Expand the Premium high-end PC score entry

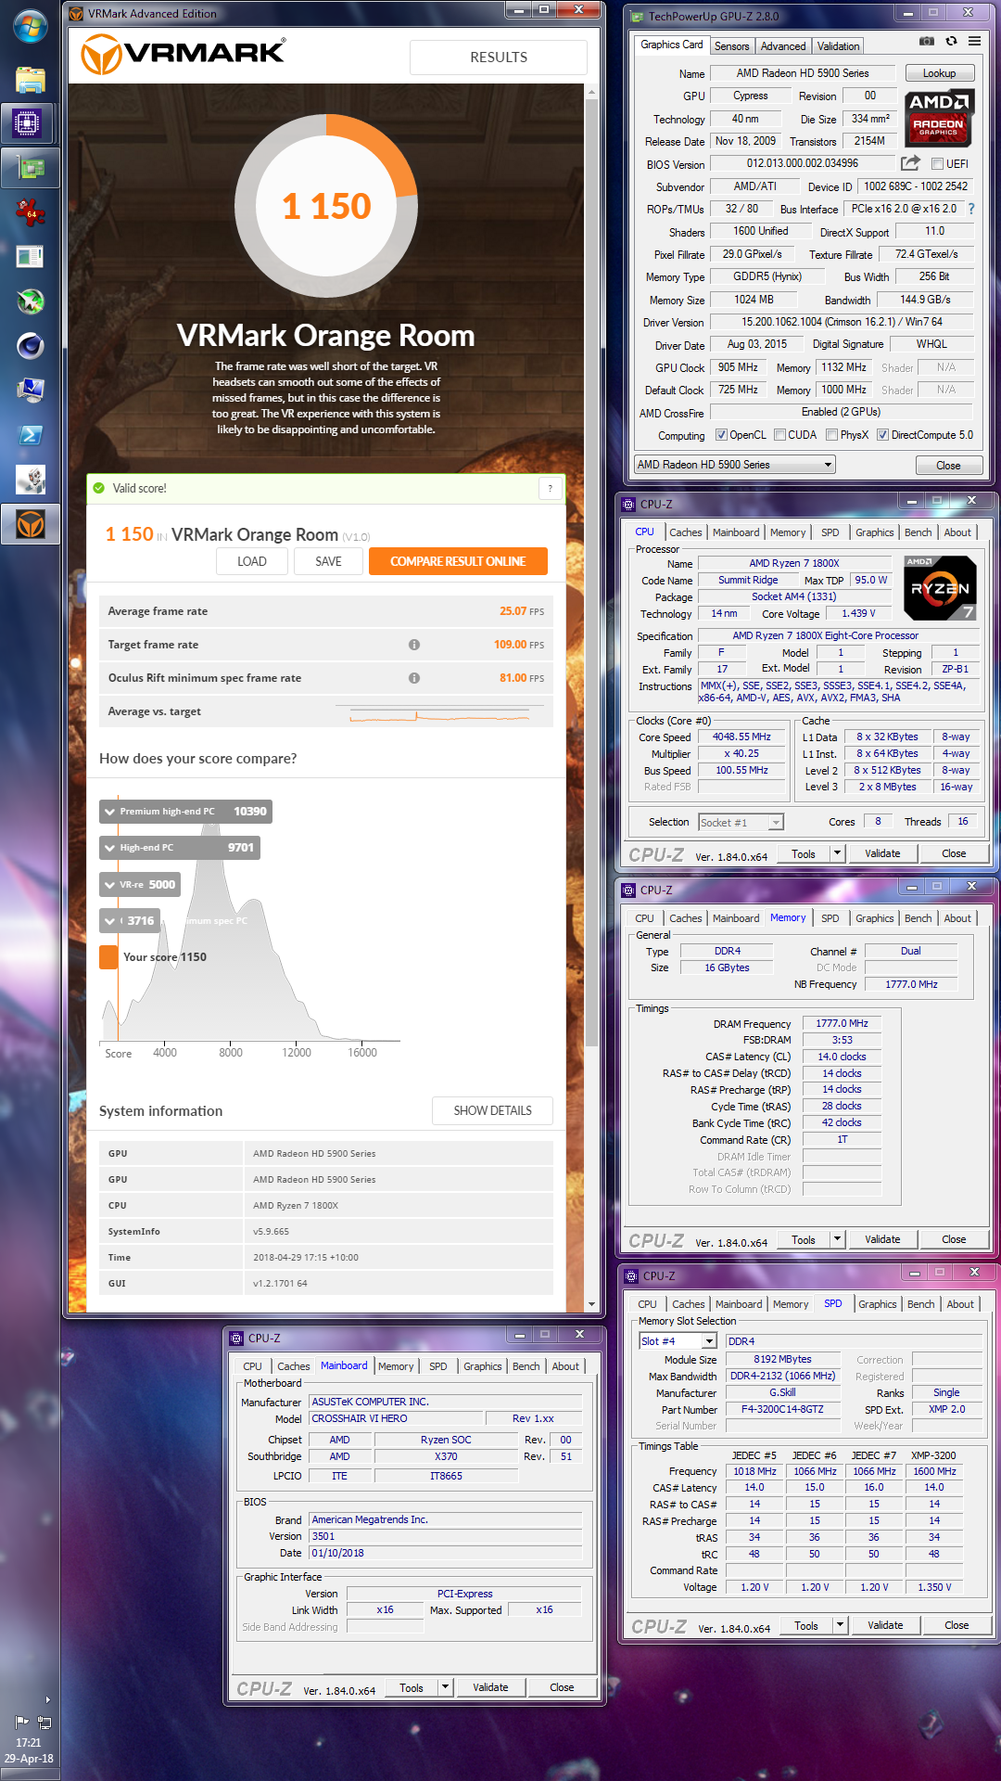tap(185, 812)
